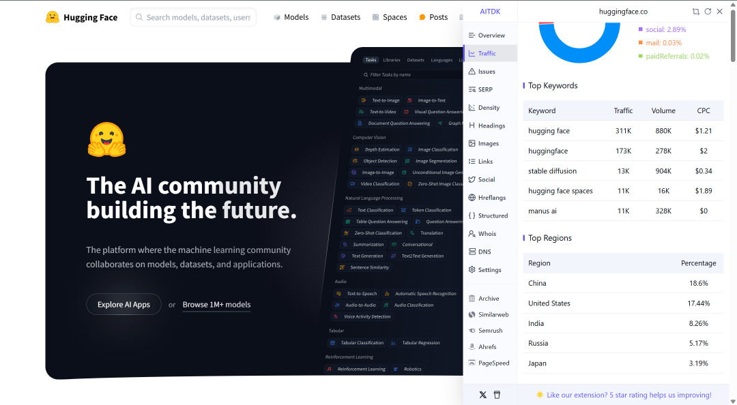
Task: Click the refresh icon in the AITDK header
Action: point(708,12)
